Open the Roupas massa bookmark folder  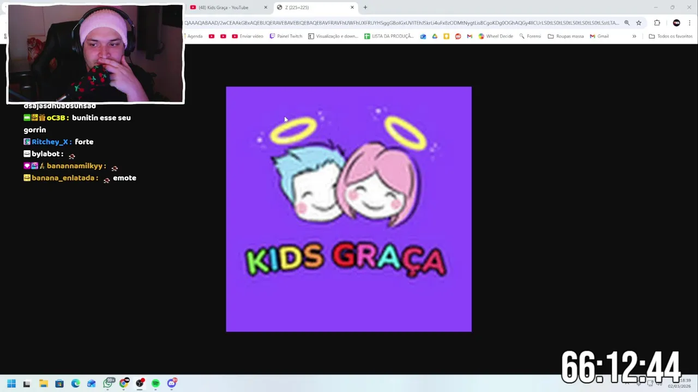pyautogui.click(x=565, y=36)
